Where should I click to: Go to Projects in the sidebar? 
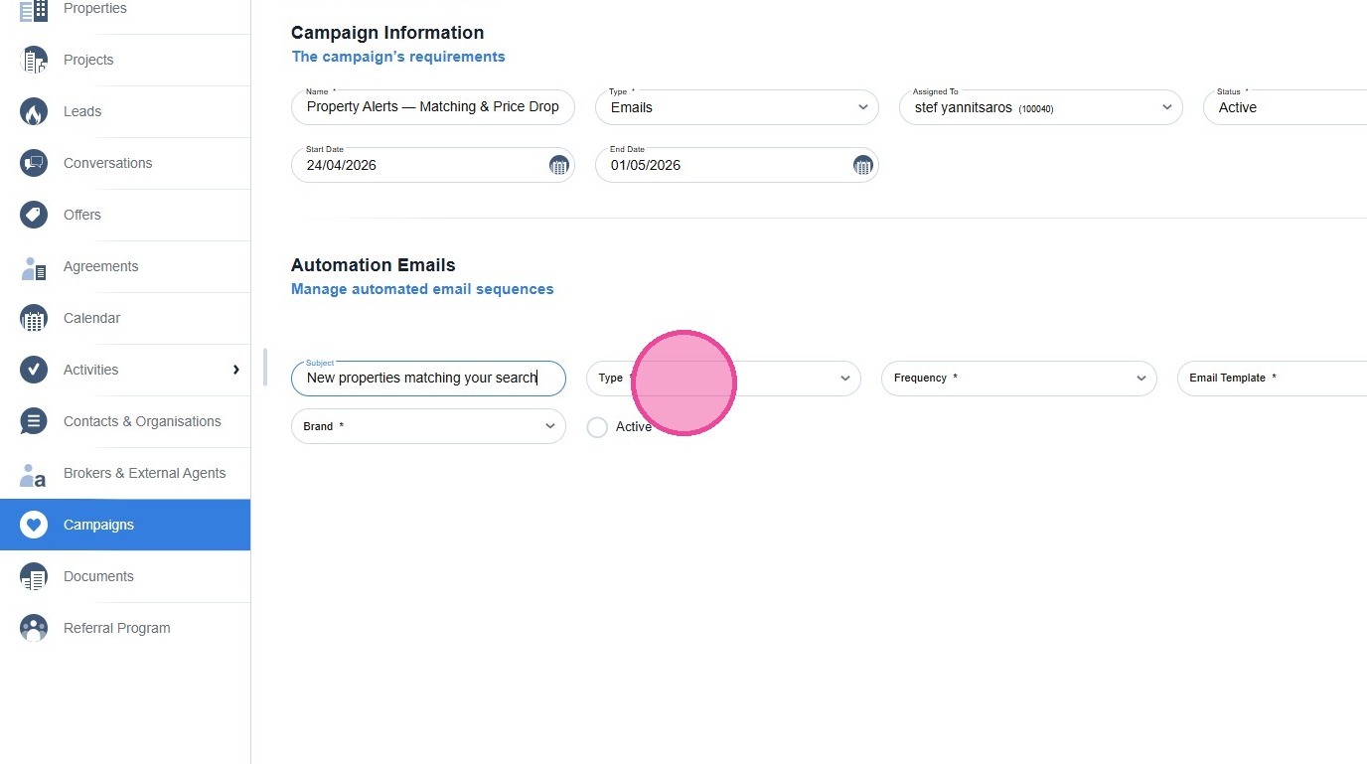(x=125, y=60)
